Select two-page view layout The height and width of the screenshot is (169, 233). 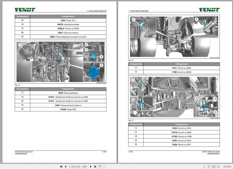213,167
